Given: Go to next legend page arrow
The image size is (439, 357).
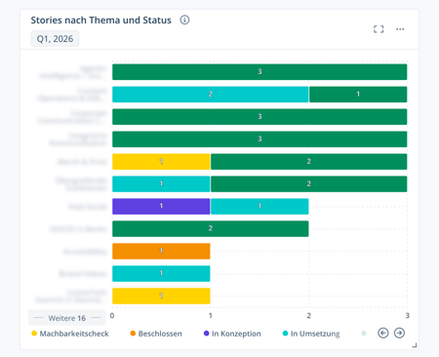Looking at the screenshot, I should (x=399, y=333).
